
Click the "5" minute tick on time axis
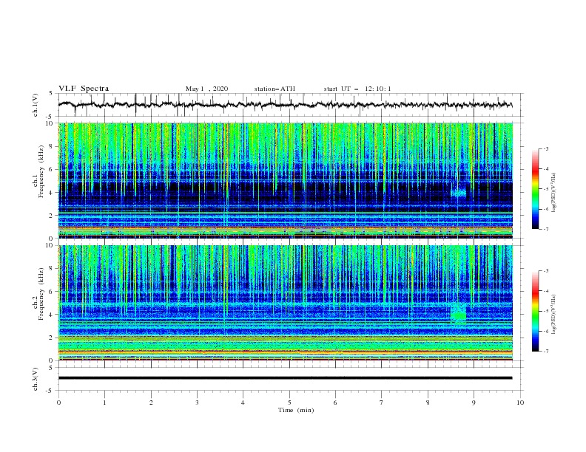pyautogui.click(x=289, y=403)
